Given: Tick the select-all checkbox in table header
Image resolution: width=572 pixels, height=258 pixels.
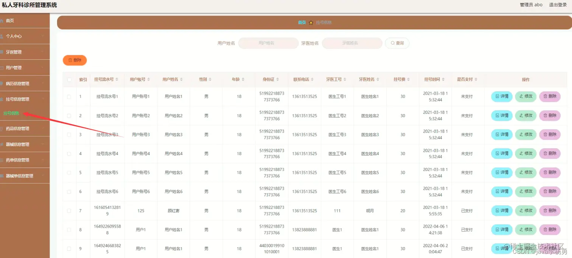Looking at the screenshot, I should click(x=69, y=79).
